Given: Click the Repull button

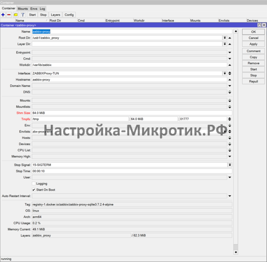Looking at the screenshot, I should (x=253, y=81).
